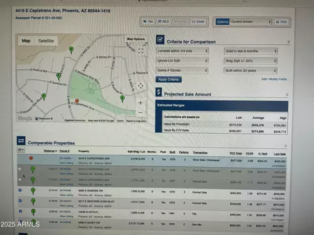Close the Criteria for Comparison panel

[x=288, y=42]
